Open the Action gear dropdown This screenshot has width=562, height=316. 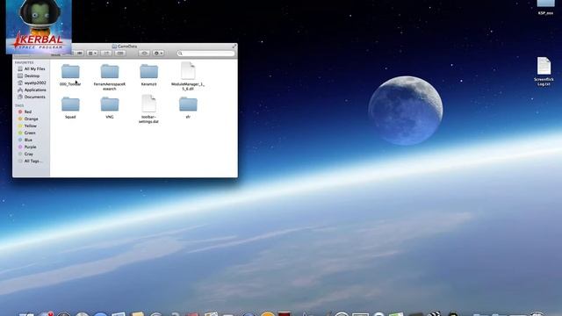pyautogui.click(x=158, y=53)
